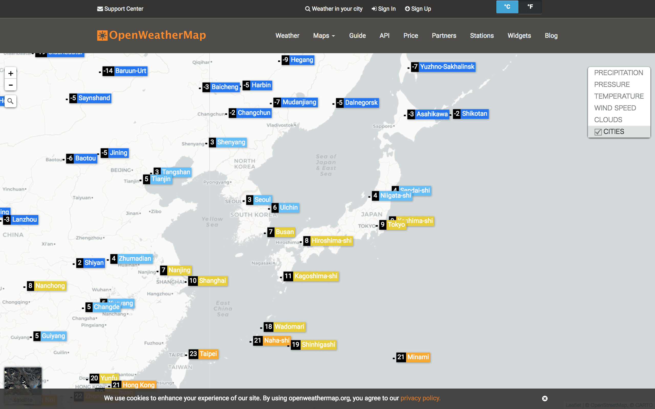Enable the PRECIPITATION layer
This screenshot has height=409, width=655.
click(x=618, y=73)
